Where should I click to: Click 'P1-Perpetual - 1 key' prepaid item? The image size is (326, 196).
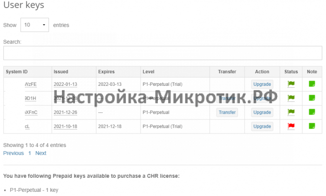[34, 190]
